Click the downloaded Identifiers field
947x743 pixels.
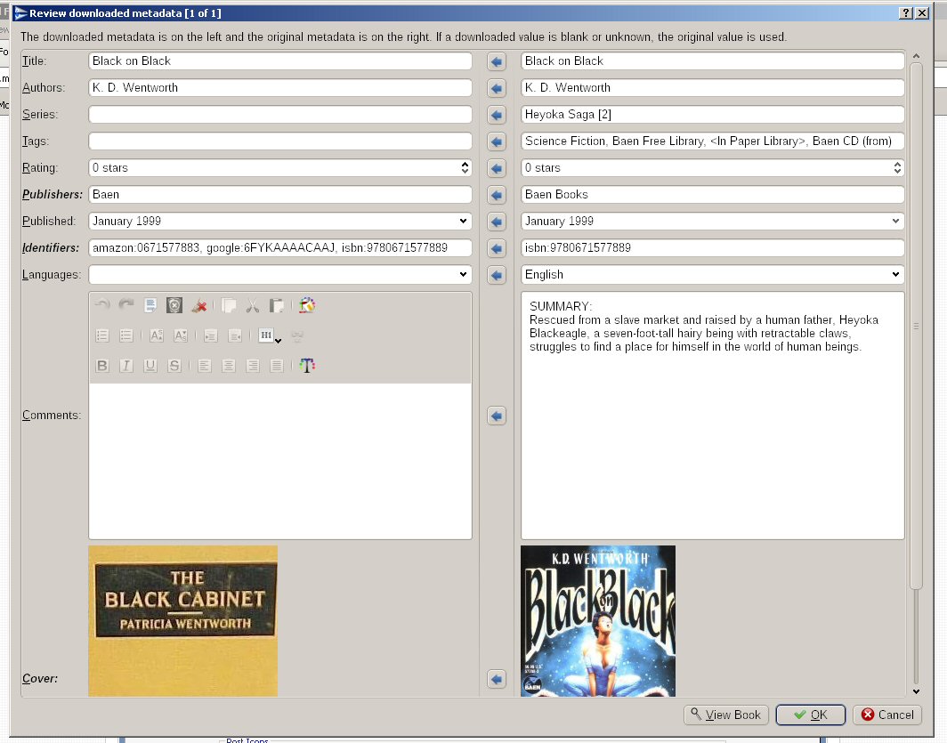pyautogui.click(x=280, y=247)
